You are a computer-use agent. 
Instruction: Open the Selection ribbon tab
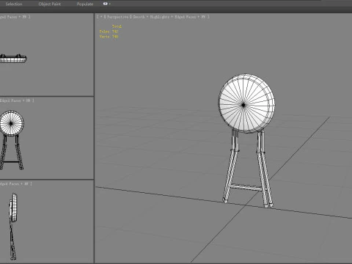coord(14,4)
